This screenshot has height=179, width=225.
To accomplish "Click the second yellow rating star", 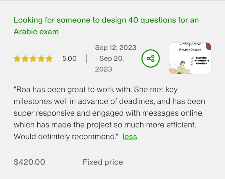I will click(25, 59).
